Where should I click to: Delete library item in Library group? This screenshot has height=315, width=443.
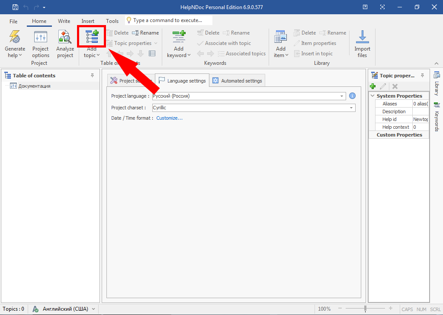(x=305, y=33)
